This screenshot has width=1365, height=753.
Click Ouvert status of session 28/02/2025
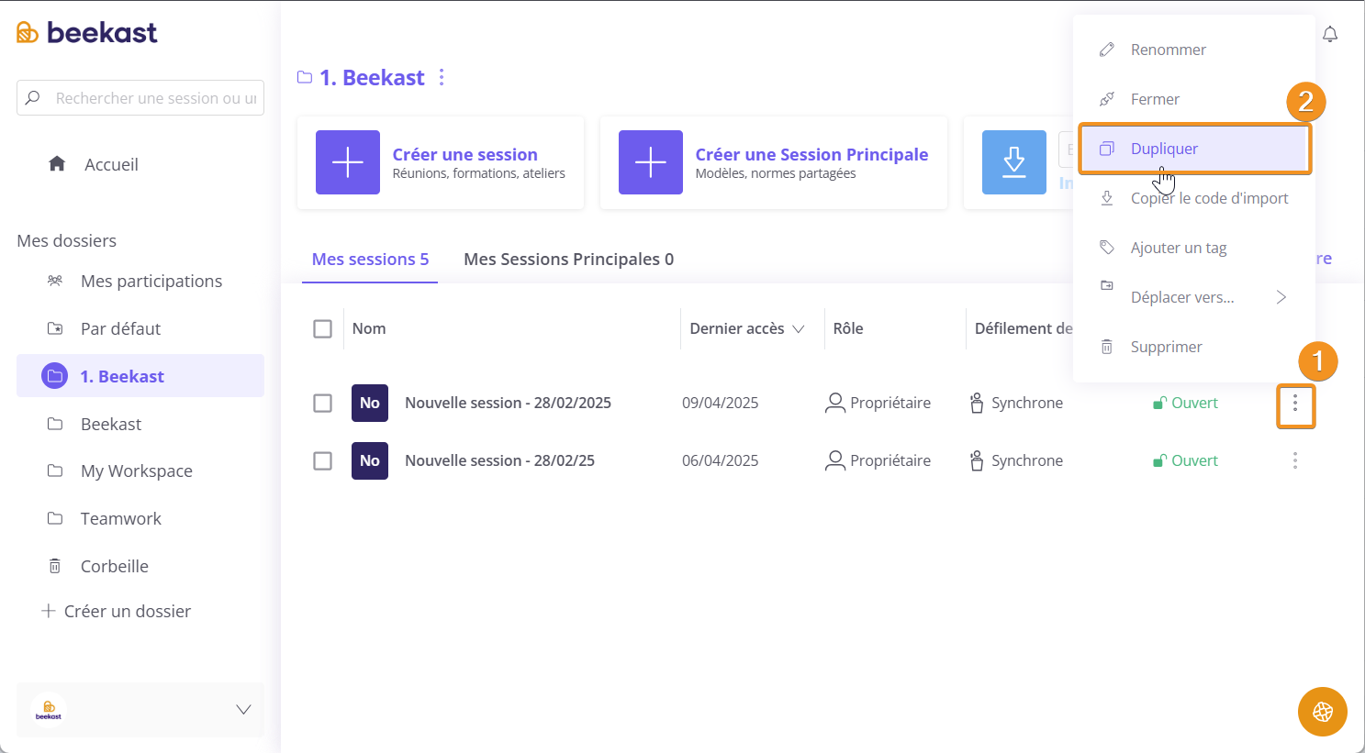pyautogui.click(x=1186, y=403)
